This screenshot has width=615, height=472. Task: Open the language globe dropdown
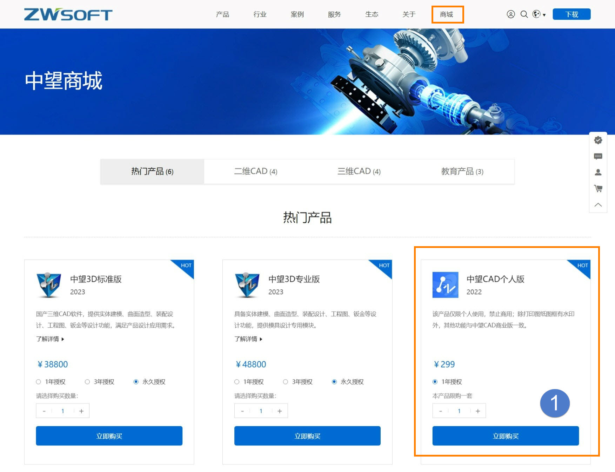click(539, 14)
